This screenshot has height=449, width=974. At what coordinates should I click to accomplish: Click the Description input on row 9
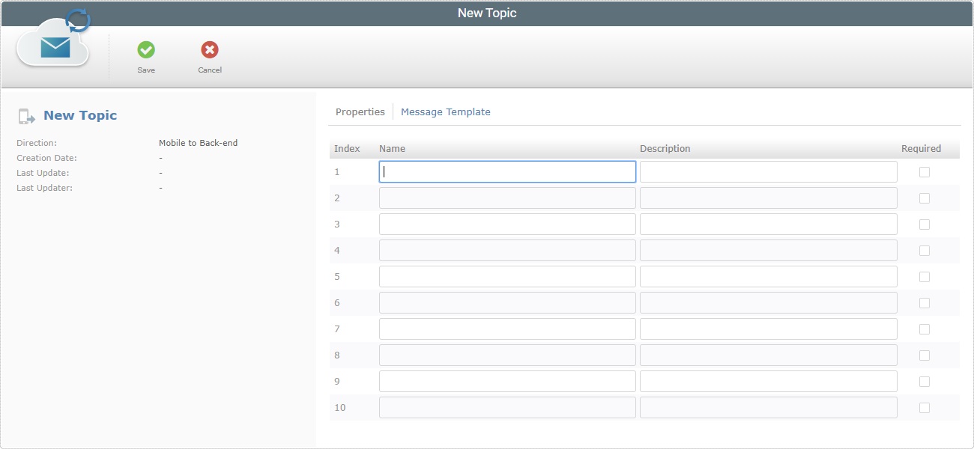pos(767,381)
